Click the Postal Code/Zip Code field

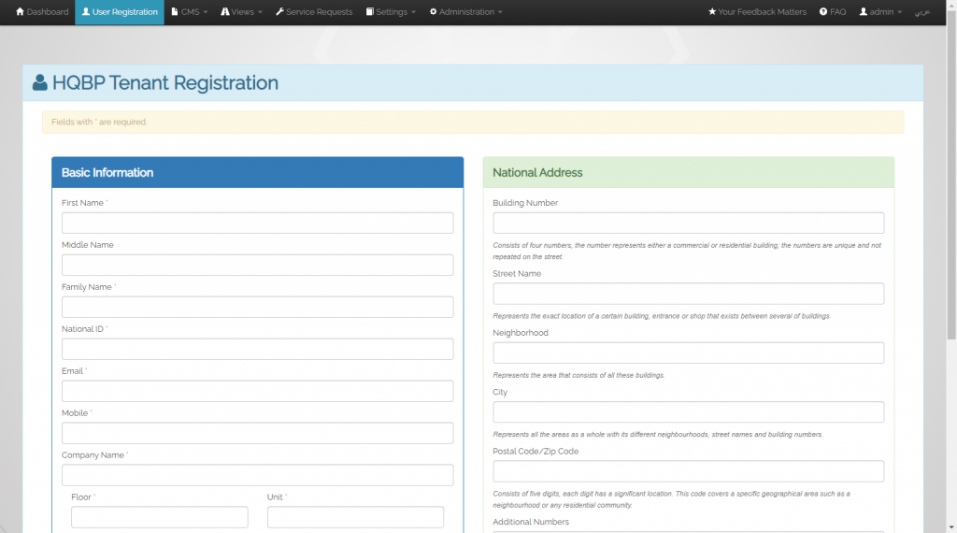(688, 471)
